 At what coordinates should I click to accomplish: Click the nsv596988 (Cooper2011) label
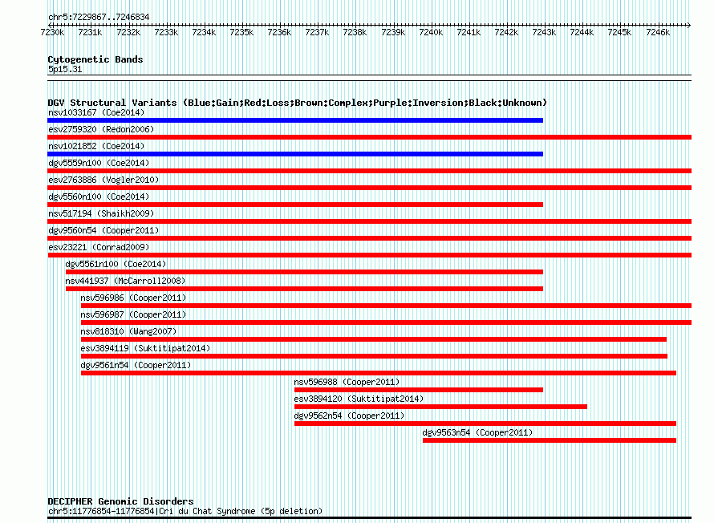pos(347,382)
